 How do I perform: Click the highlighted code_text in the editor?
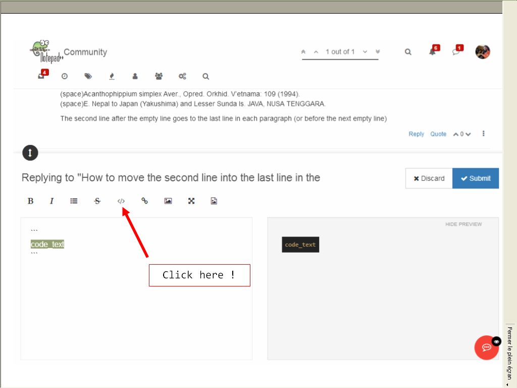(x=47, y=244)
